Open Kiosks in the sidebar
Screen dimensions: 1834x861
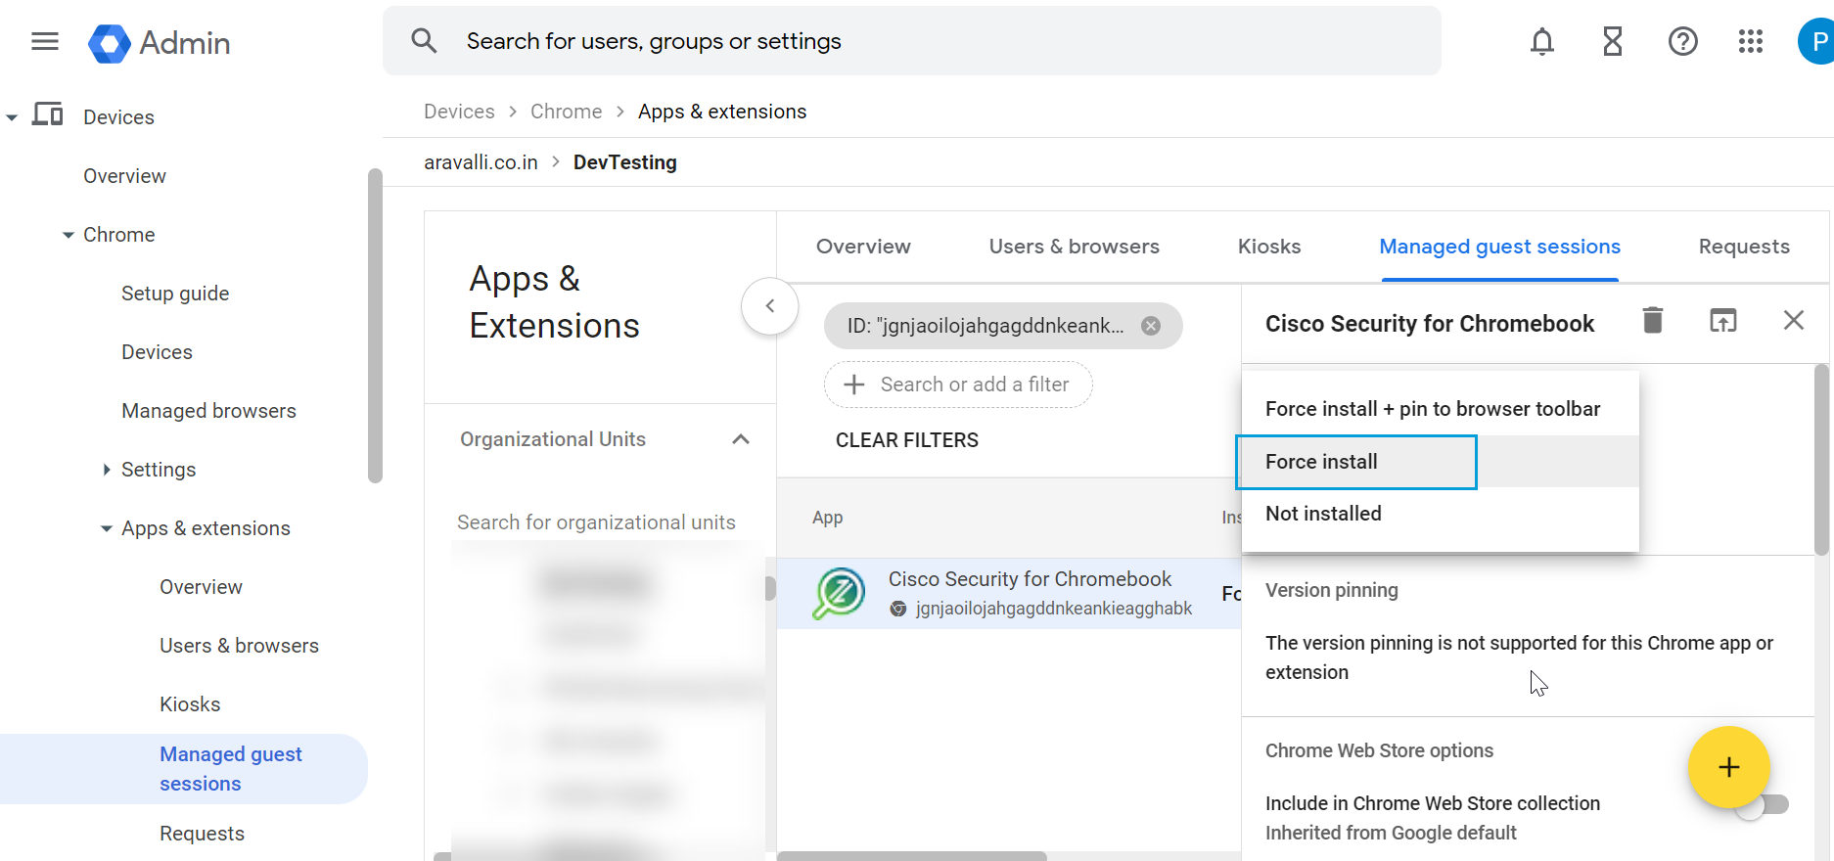[190, 704]
